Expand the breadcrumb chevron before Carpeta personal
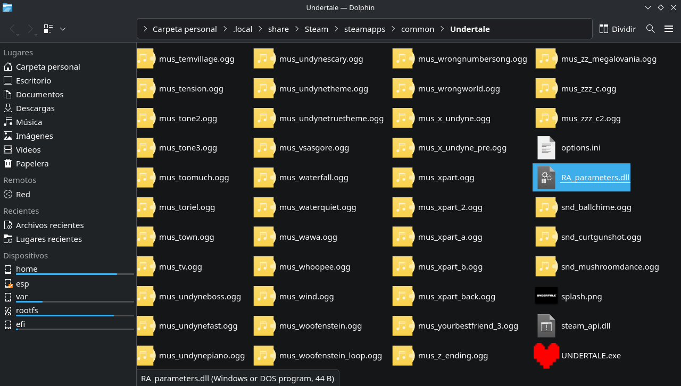Viewport: 681px width, 386px height. pyautogui.click(x=145, y=29)
